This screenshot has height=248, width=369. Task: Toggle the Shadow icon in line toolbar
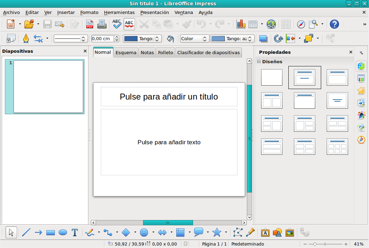(x=263, y=38)
